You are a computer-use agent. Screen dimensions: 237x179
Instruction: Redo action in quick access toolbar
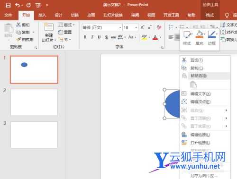[28, 5]
